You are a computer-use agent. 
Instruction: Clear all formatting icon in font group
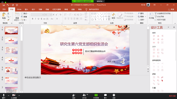(x=60, y=15)
